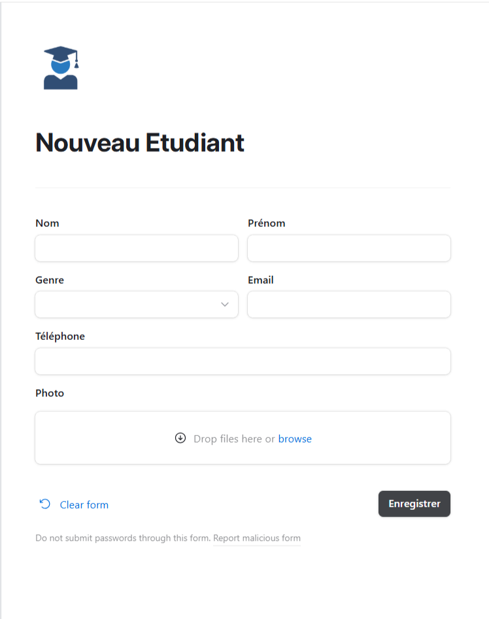Click the Photo file drop zone
This screenshot has height=619, width=489.
[243, 438]
